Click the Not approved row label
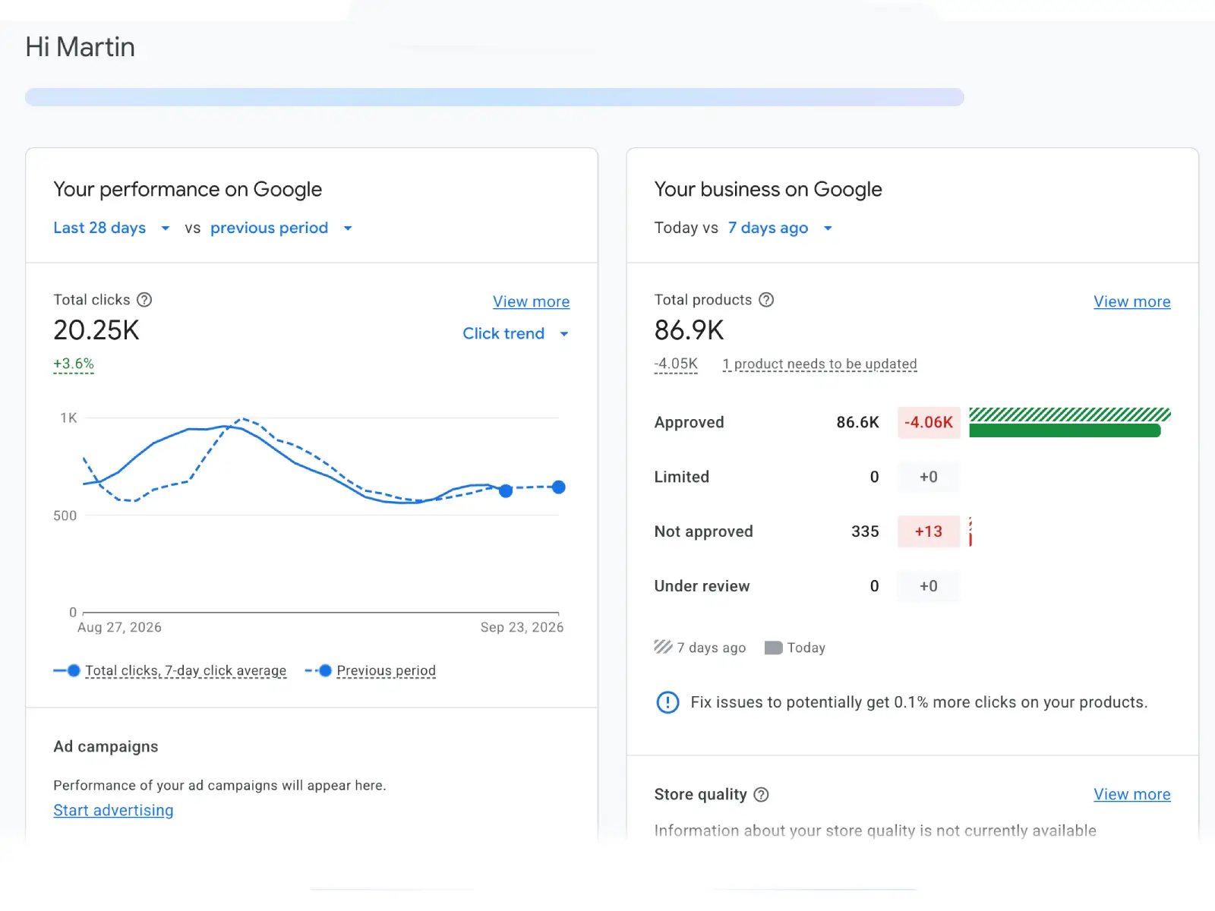1215x911 pixels. point(703,531)
